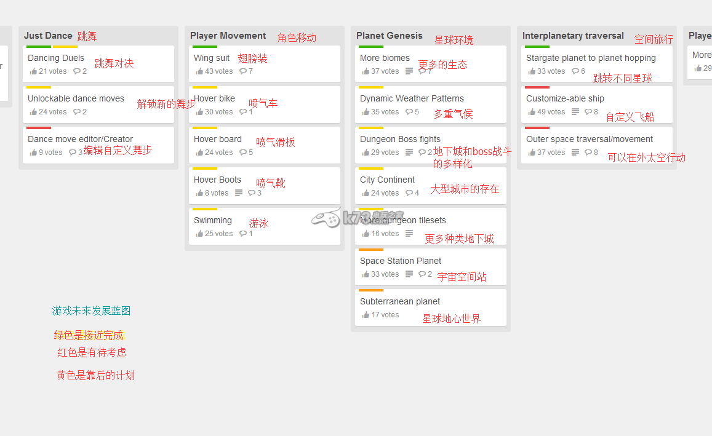Click the votes thumbs-up icon on Swimming card
The width and height of the screenshot is (712, 436).
[x=199, y=234]
